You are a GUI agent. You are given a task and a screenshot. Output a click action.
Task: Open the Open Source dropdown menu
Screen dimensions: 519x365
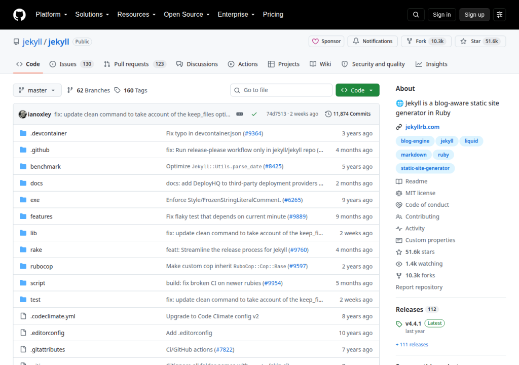[x=187, y=15]
